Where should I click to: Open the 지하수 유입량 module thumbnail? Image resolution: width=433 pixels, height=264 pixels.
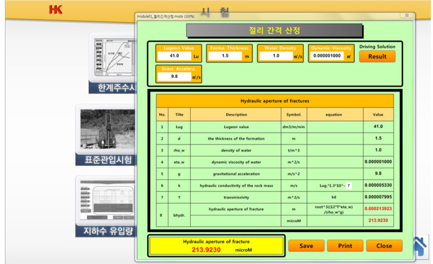[108, 200]
